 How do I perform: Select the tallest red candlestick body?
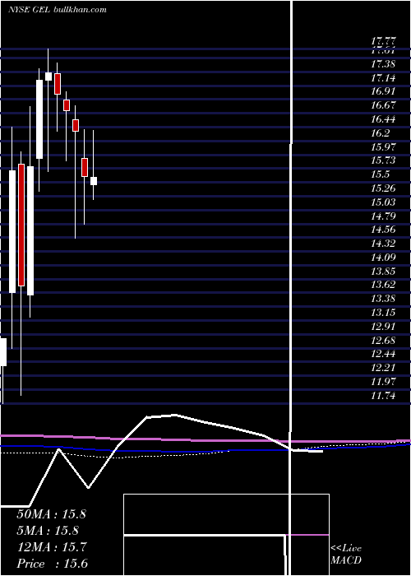[x=21, y=225]
